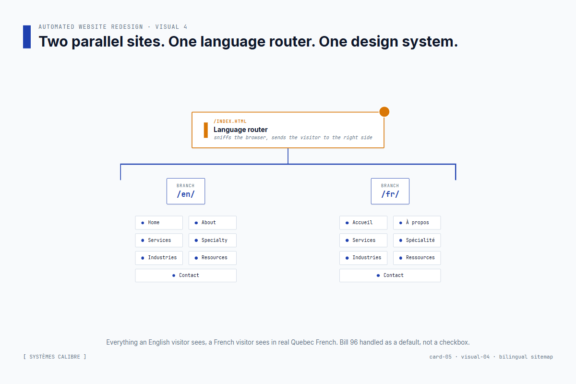Toggle the dot indicator next to Industries
This screenshot has height=384, width=576.
pyautogui.click(x=142, y=258)
